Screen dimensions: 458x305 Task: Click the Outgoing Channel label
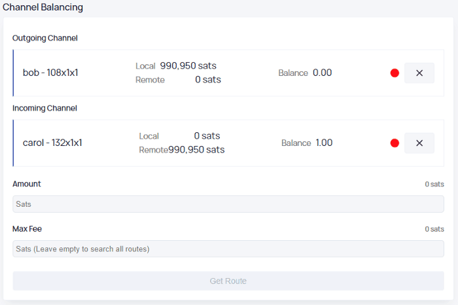pyautogui.click(x=45, y=38)
